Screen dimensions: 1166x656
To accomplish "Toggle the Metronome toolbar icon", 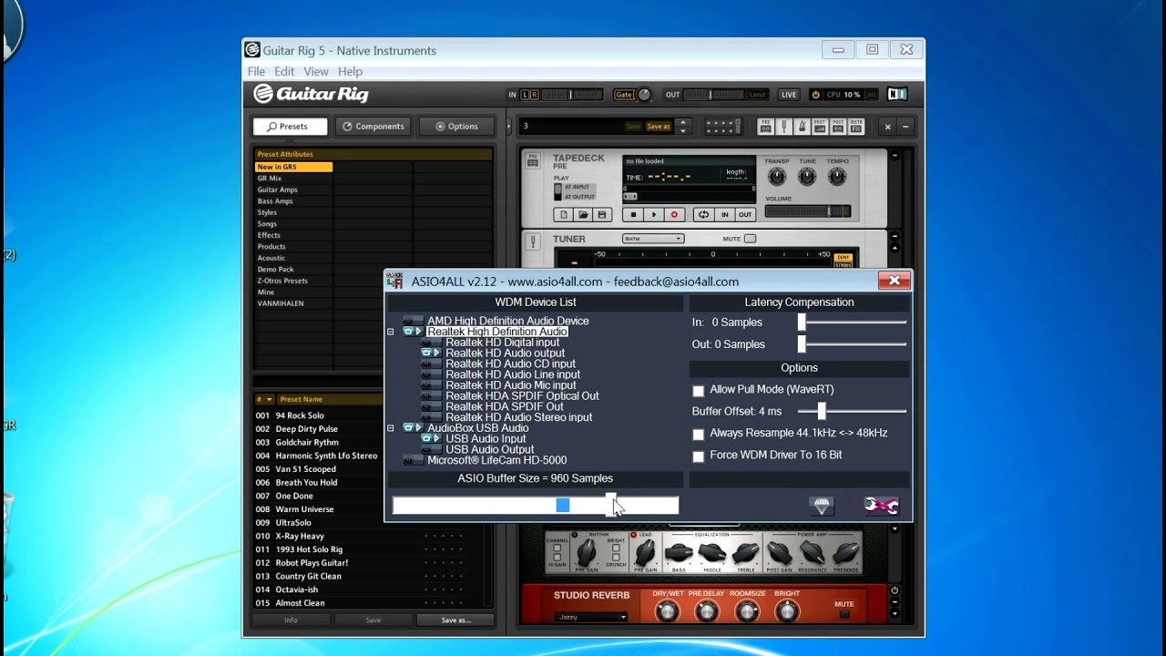I will coord(802,126).
